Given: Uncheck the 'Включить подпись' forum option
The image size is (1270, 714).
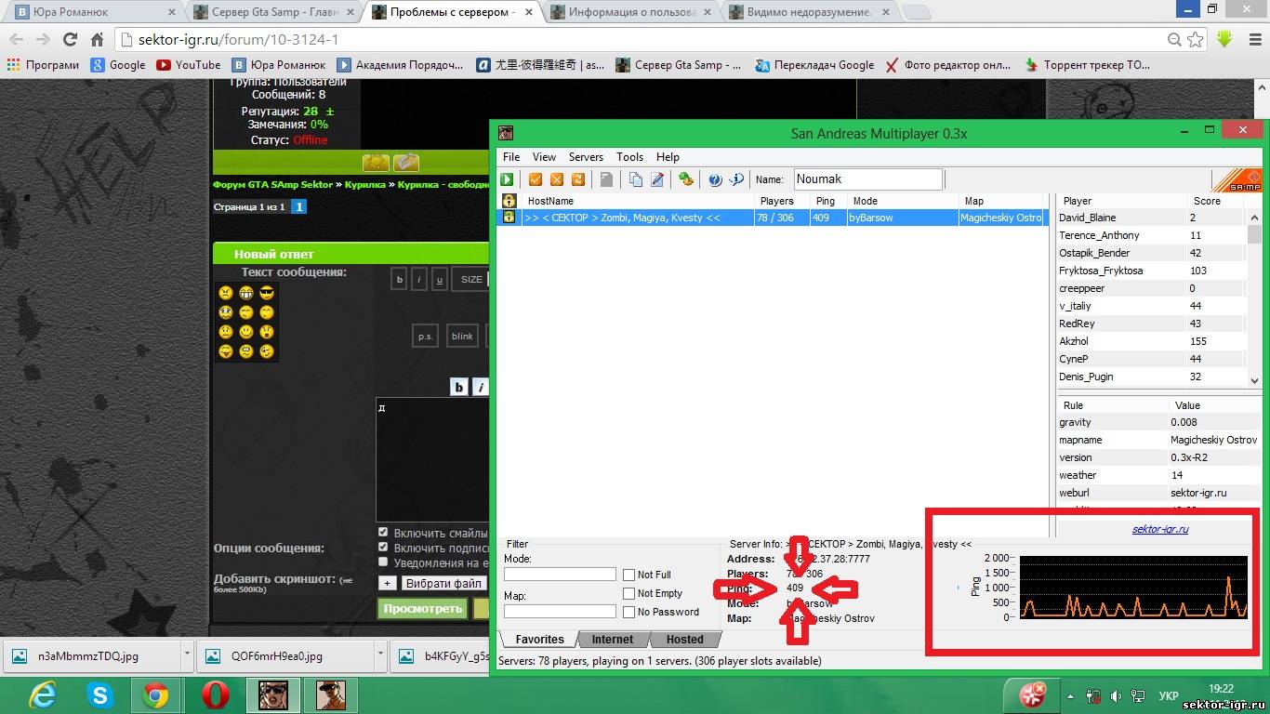Looking at the screenshot, I should [x=383, y=548].
